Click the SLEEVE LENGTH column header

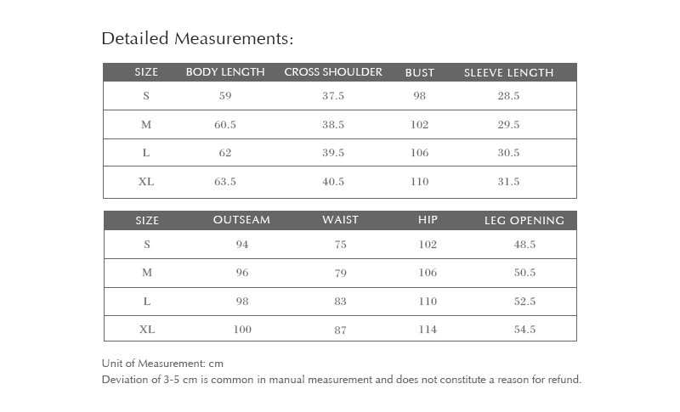508,73
